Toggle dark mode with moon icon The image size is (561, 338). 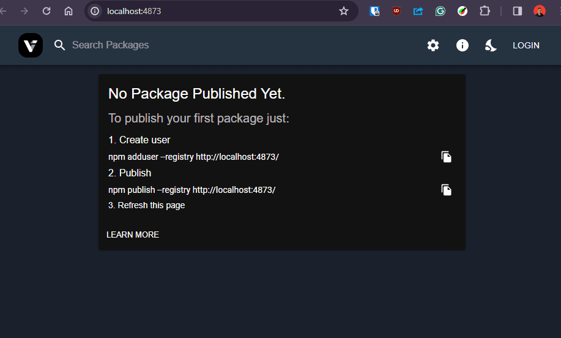coord(491,45)
